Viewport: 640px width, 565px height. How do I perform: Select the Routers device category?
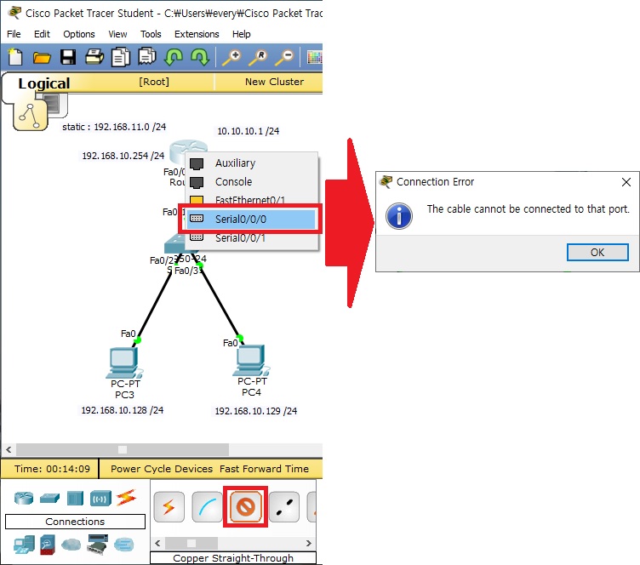pyautogui.click(x=24, y=498)
